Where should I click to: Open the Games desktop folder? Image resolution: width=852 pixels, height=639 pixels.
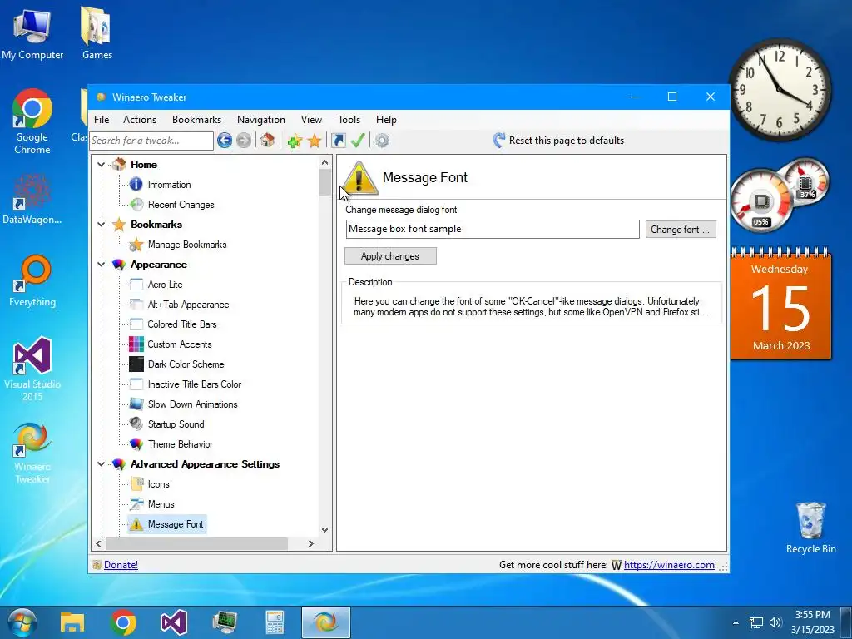(97, 33)
